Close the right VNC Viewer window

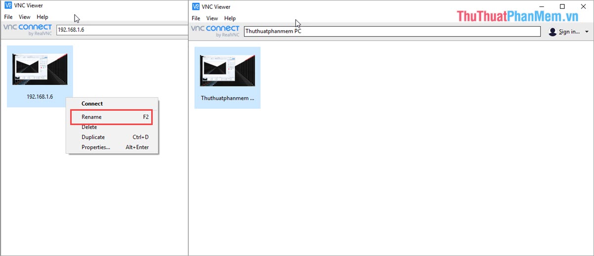(584, 6)
